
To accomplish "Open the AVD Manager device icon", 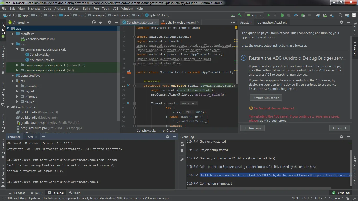I will (325, 15).
